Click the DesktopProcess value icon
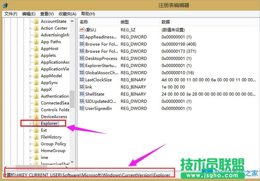This screenshot has height=181, width=260. [82, 58]
